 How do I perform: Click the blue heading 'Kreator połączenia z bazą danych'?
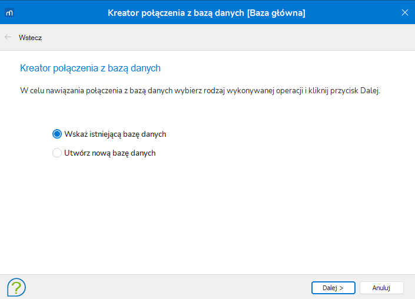click(x=90, y=68)
